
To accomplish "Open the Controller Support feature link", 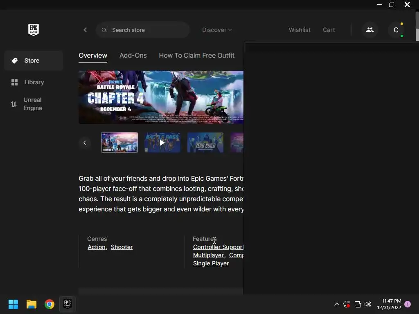I will pos(218,247).
